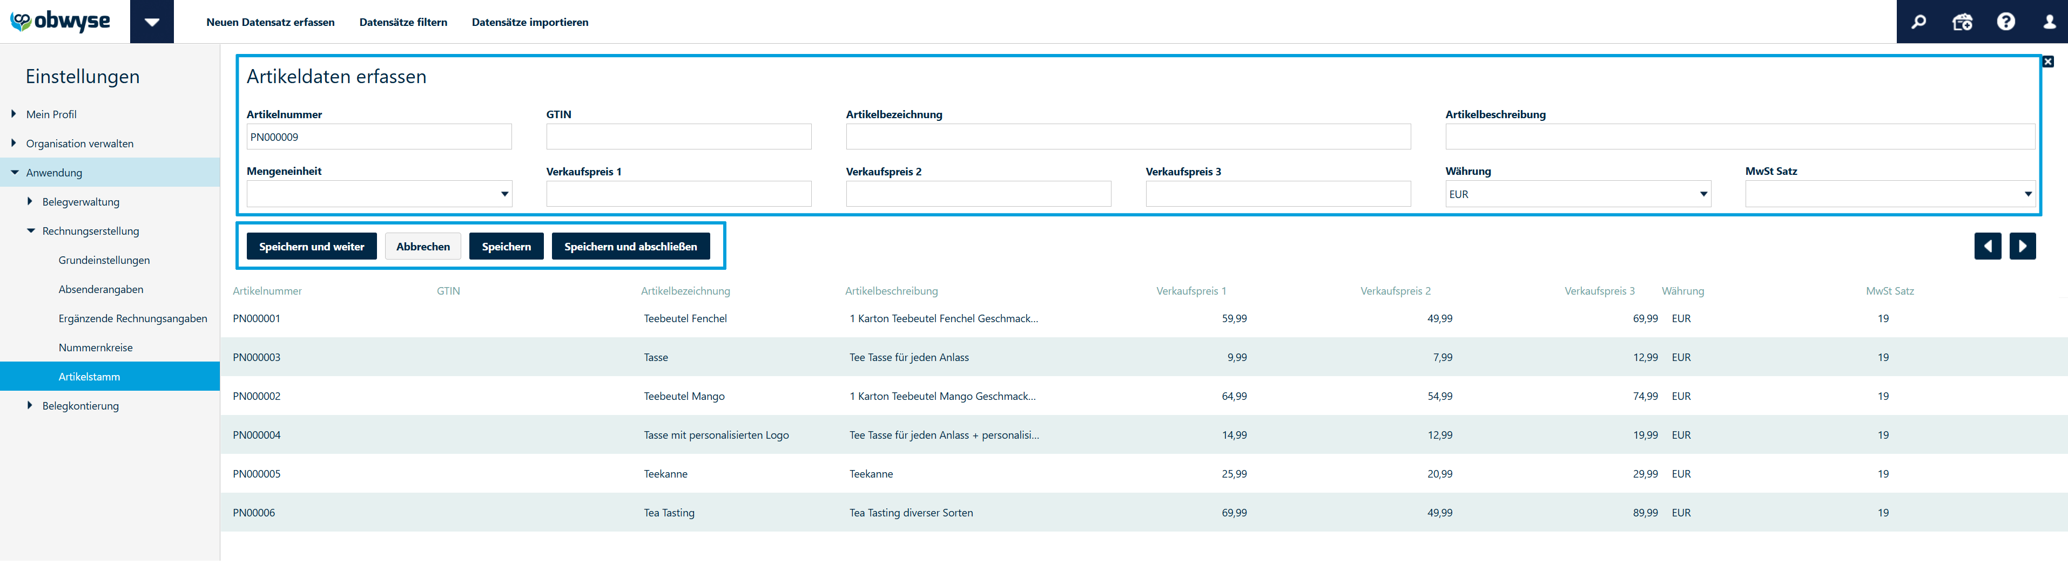Select Datensätze importieren in top menu
Viewport: 2068px width, 565px height.
point(530,23)
